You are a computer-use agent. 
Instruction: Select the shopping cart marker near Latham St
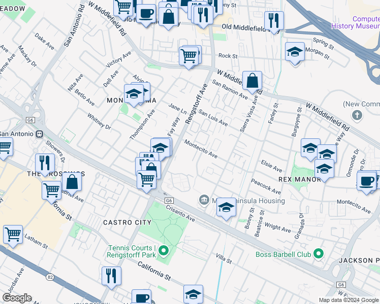click(x=13, y=235)
